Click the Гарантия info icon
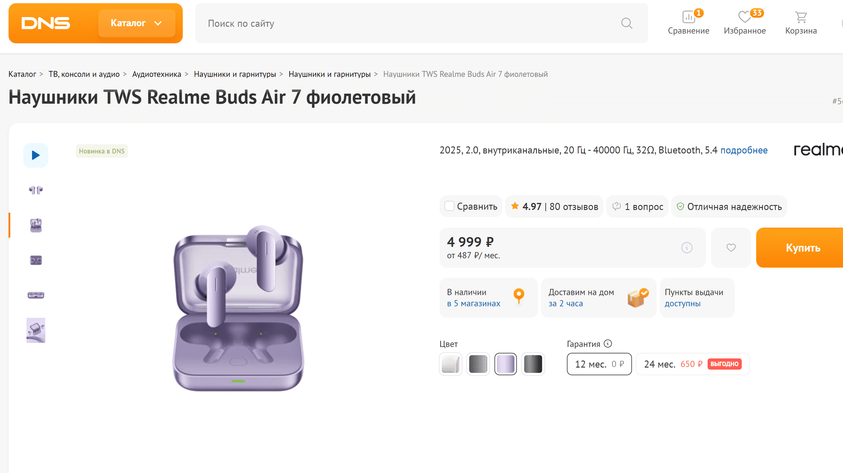 608,343
